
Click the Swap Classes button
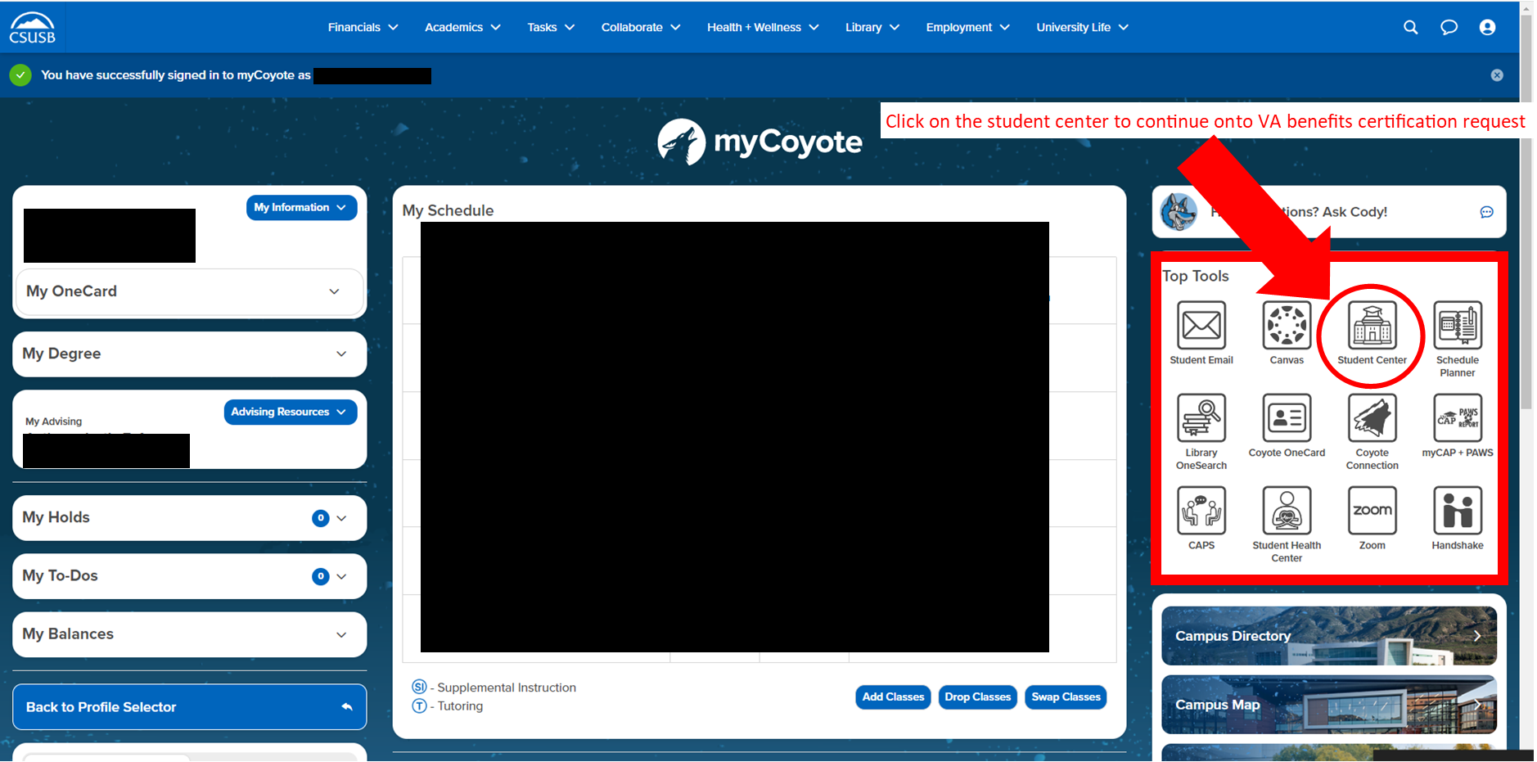point(1066,697)
